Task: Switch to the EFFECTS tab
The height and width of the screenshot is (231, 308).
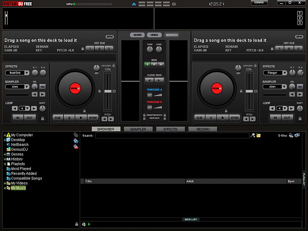Action: coord(170,129)
